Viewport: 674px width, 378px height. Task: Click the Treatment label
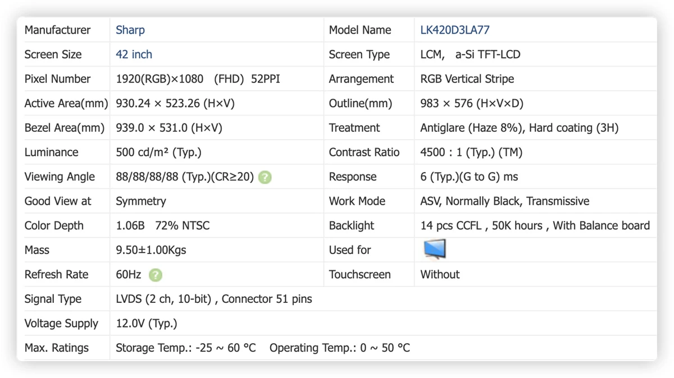tap(354, 128)
